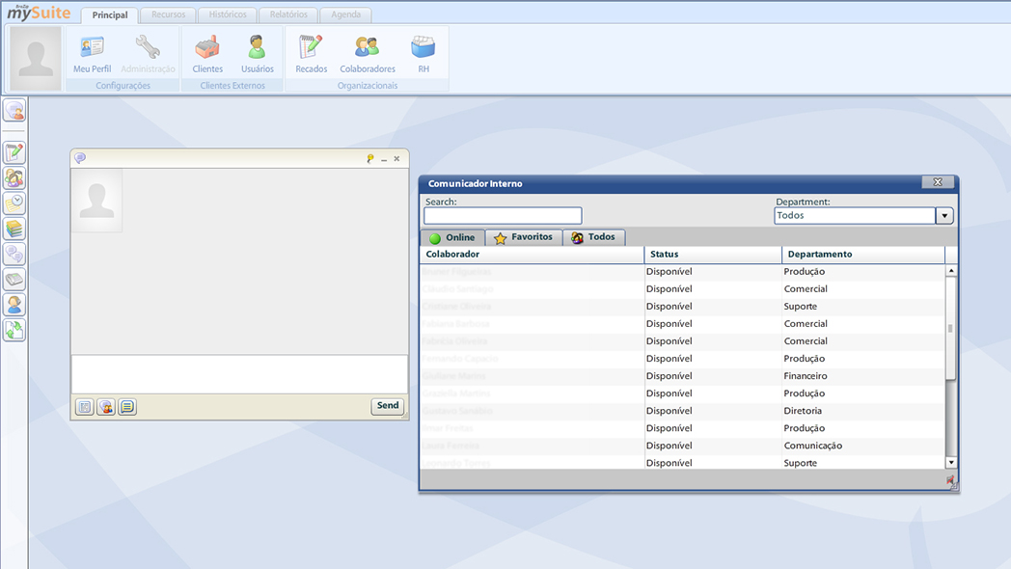This screenshot has height=569, width=1011.
Task: Select the Agenda ribbon tab
Action: (x=345, y=14)
